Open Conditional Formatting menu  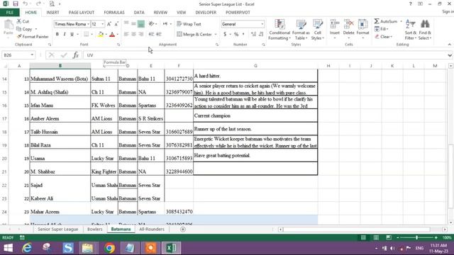(279, 30)
